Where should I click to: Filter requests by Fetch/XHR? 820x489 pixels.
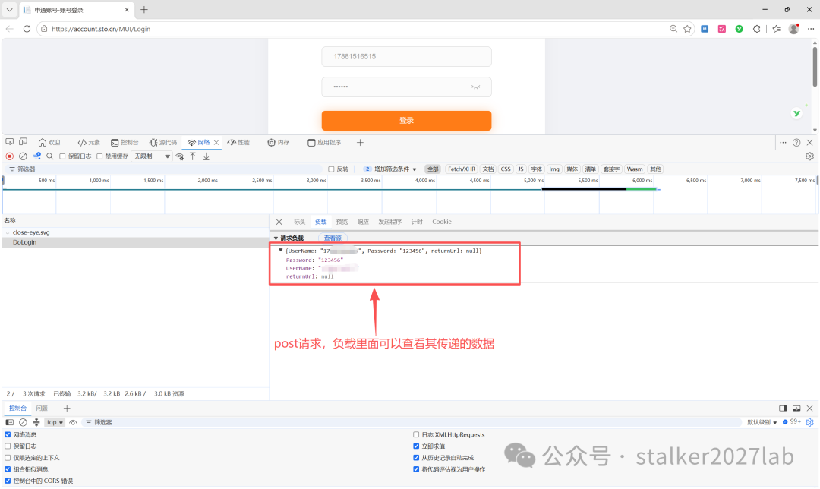click(462, 169)
